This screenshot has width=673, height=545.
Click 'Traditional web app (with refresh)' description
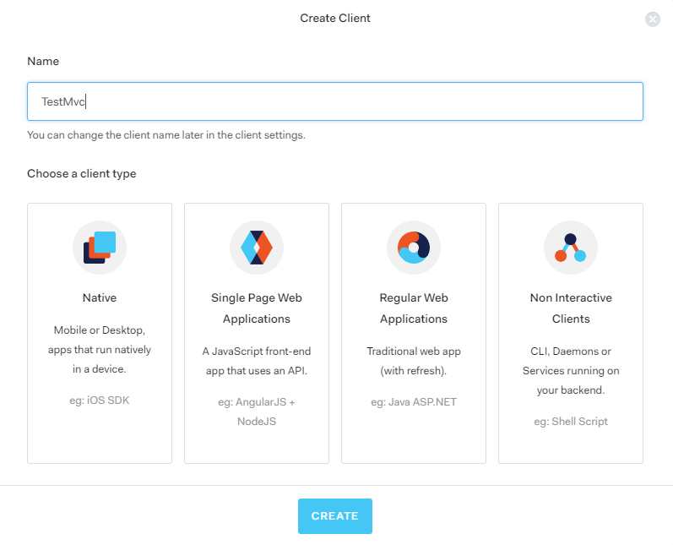click(x=414, y=361)
